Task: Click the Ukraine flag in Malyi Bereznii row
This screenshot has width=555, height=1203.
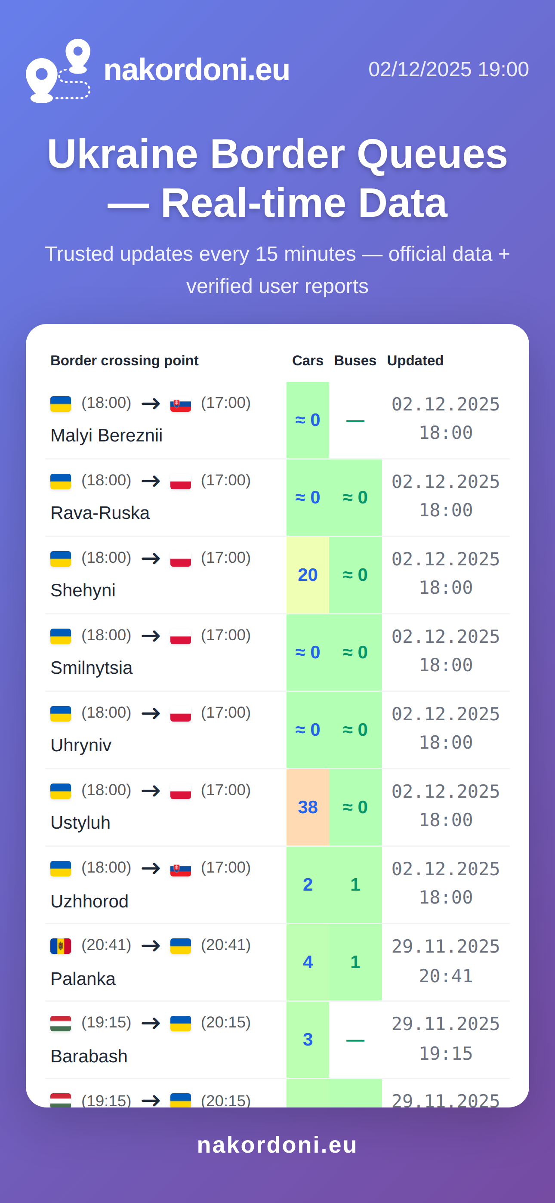Action: coord(61,404)
